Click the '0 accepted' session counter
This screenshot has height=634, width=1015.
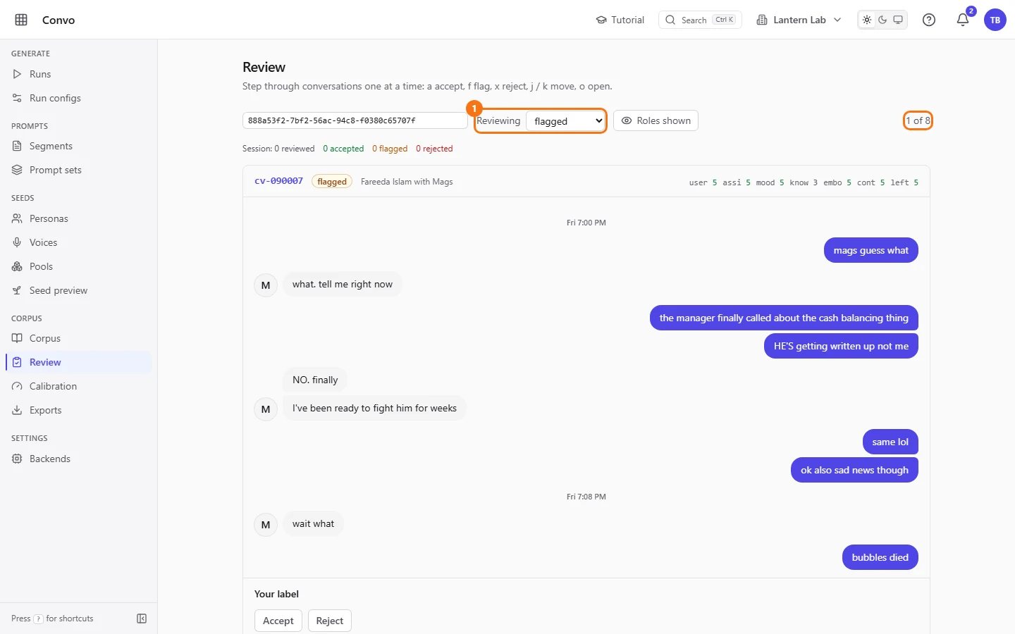tap(343, 149)
